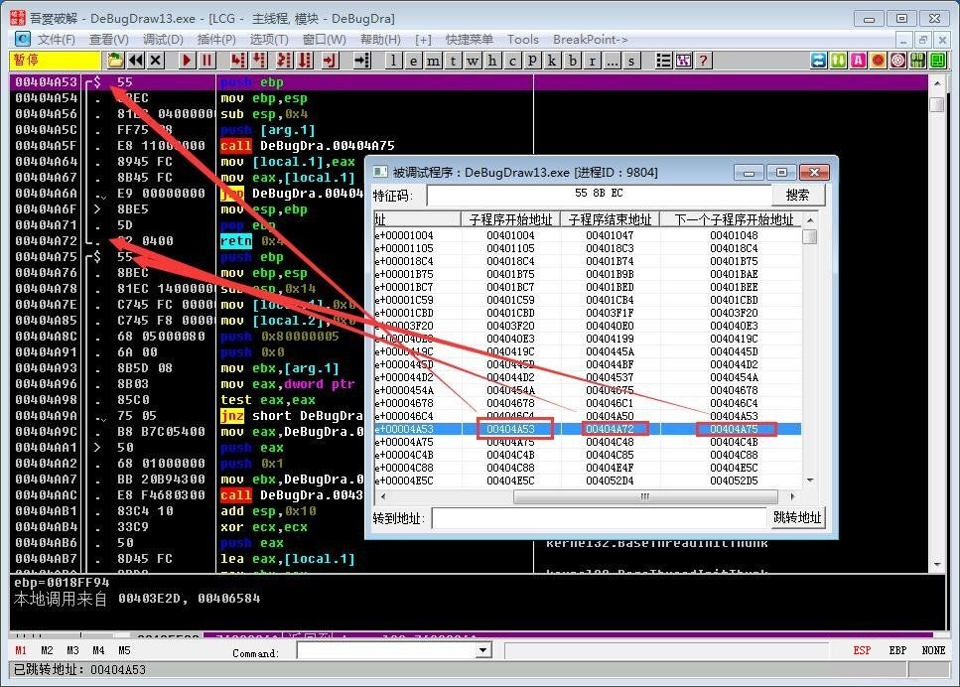Click the appearance options grid icon
The height and width of the screenshot is (687, 960).
point(683,60)
